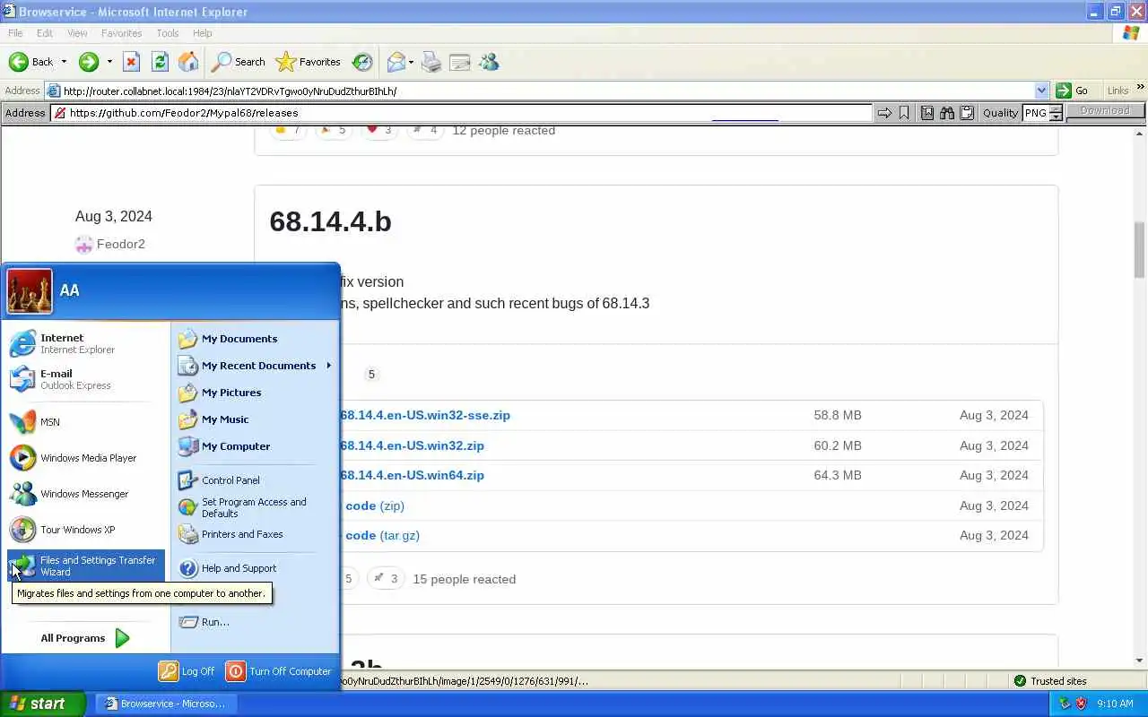Image resolution: width=1148 pixels, height=717 pixels.
Task: Click the Edit page icon beside Print
Action: (x=460, y=62)
